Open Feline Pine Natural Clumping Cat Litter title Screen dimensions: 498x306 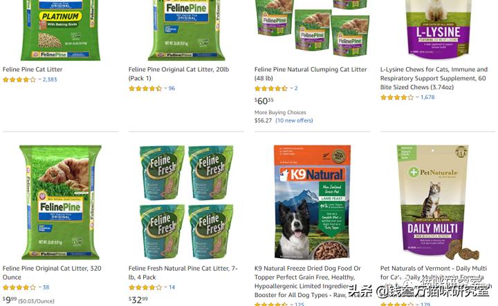[311, 73]
